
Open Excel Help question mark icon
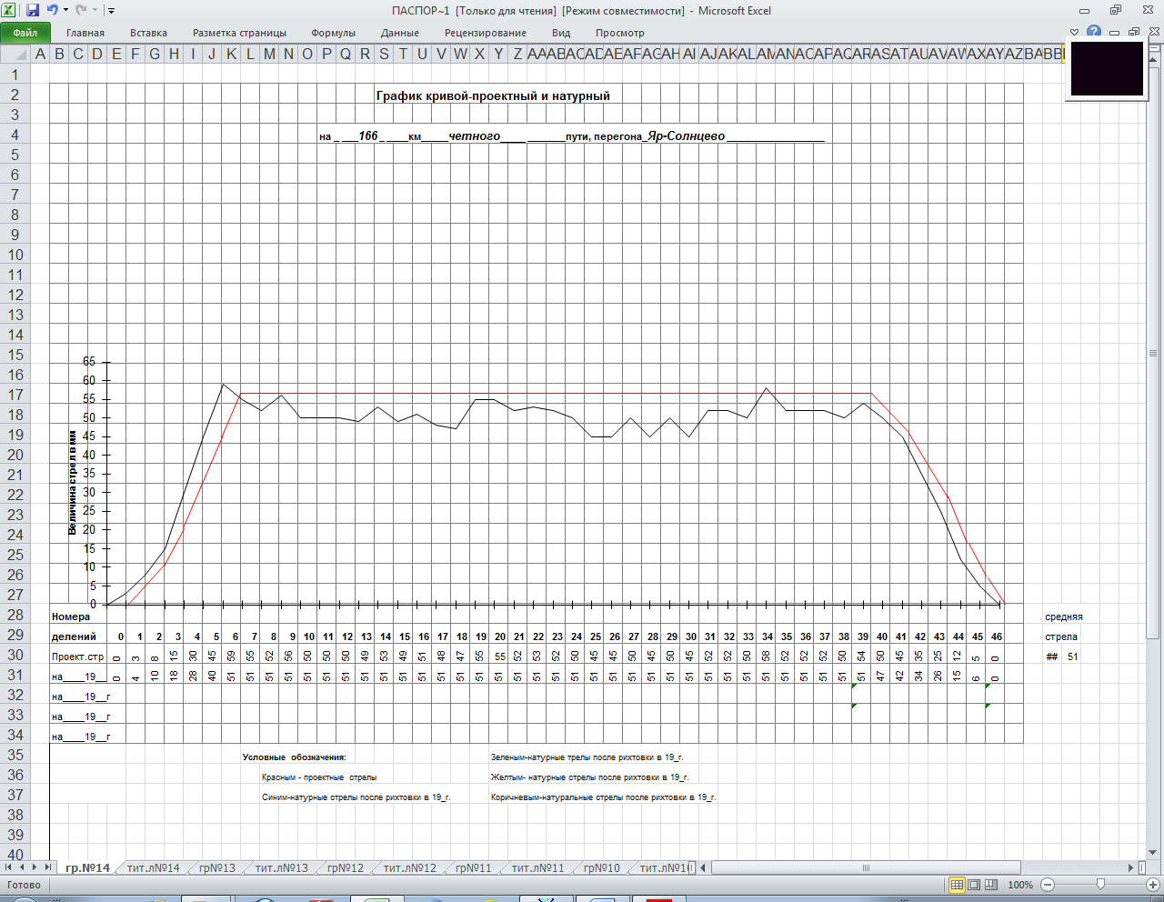click(1094, 33)
